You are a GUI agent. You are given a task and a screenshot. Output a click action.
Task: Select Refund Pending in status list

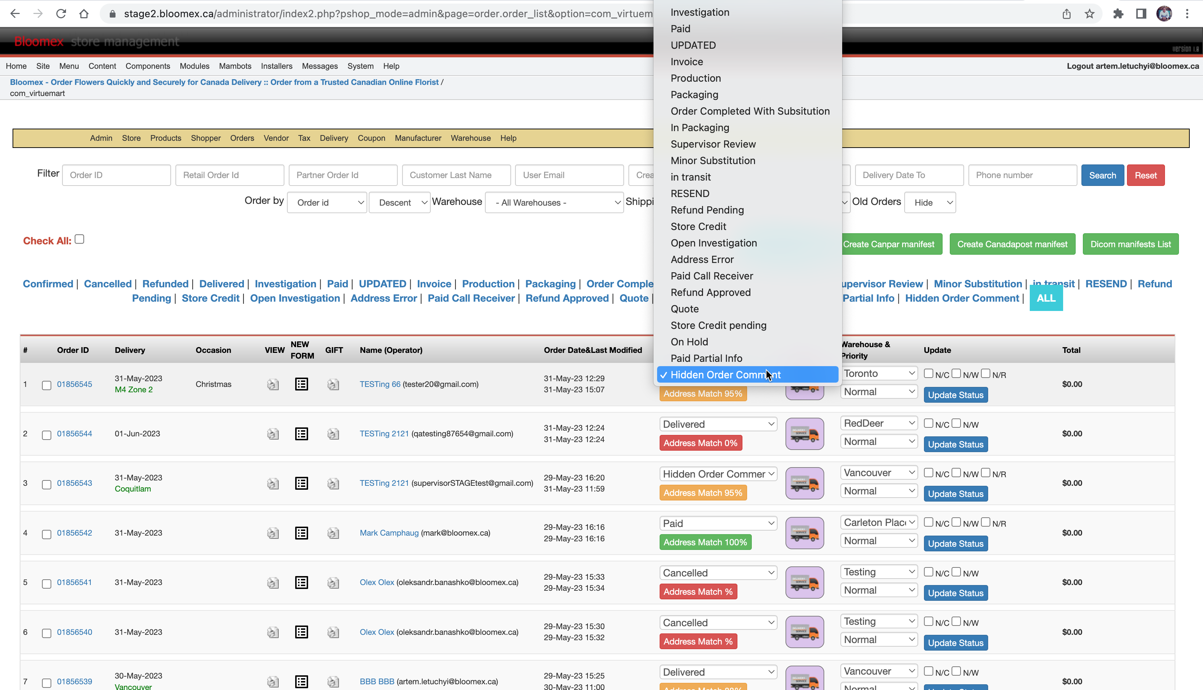[707, 210]
